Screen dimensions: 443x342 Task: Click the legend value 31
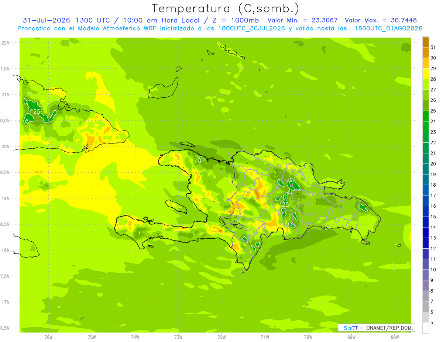click(433, 47)
